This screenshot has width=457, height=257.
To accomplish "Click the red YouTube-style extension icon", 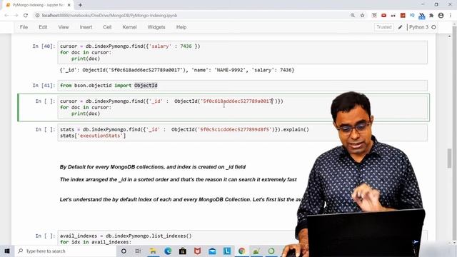I will tap(383, 16).
